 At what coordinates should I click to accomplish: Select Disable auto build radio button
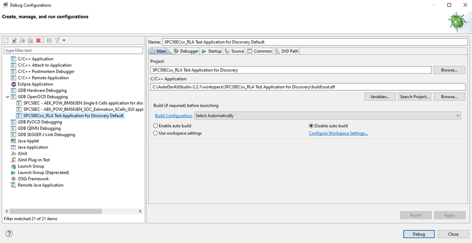point(311,126)
